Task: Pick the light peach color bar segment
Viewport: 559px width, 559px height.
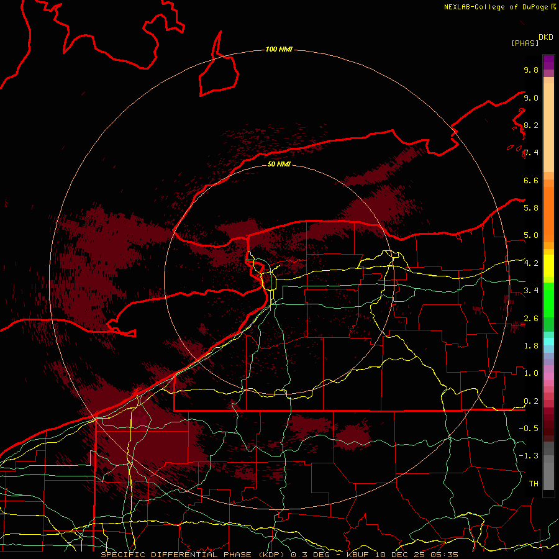Action: [548, 127]
